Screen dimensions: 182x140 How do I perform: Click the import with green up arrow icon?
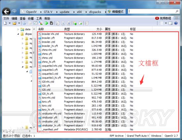pyautogui.click(x=75, y=23)
